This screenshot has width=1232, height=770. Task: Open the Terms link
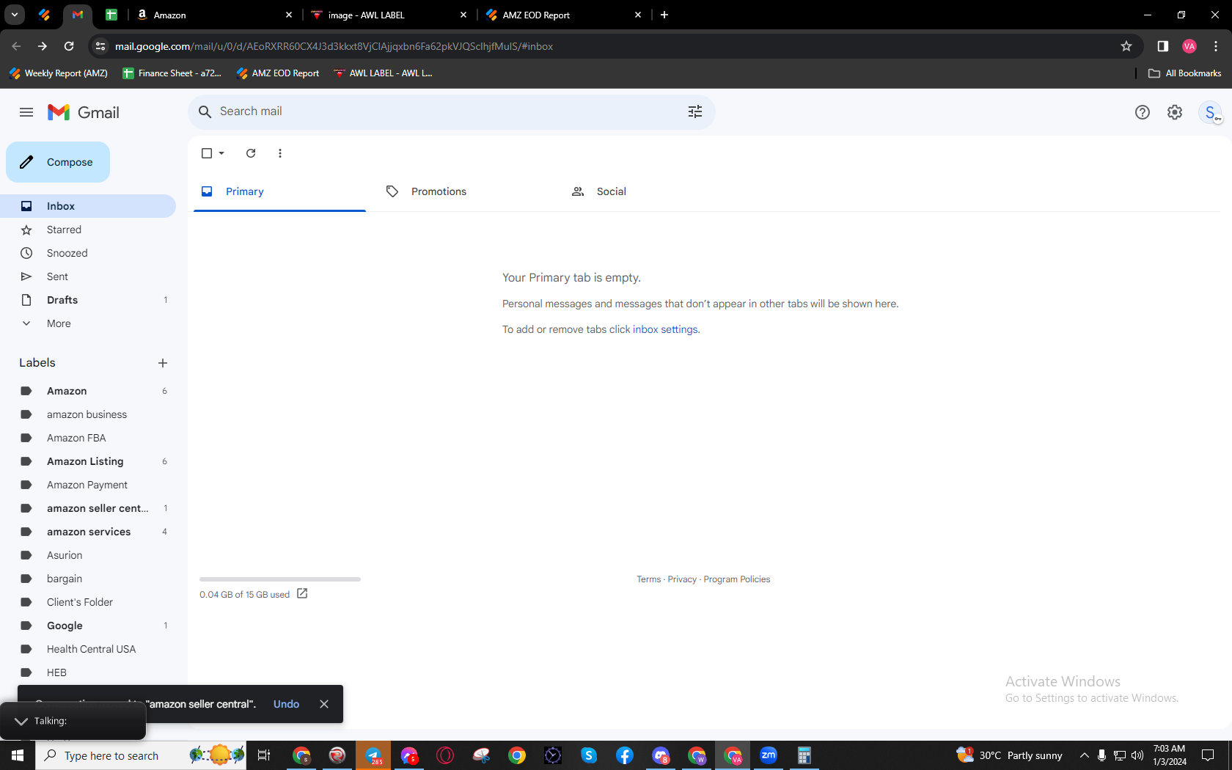[x=649, y=579]
